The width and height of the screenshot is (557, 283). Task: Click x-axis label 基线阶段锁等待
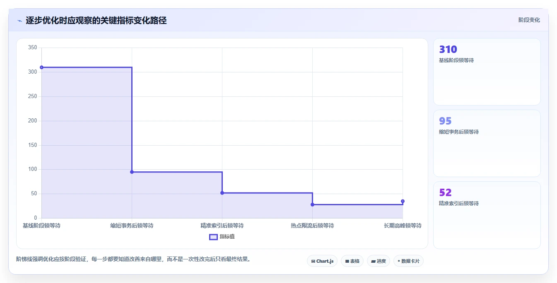41,226
